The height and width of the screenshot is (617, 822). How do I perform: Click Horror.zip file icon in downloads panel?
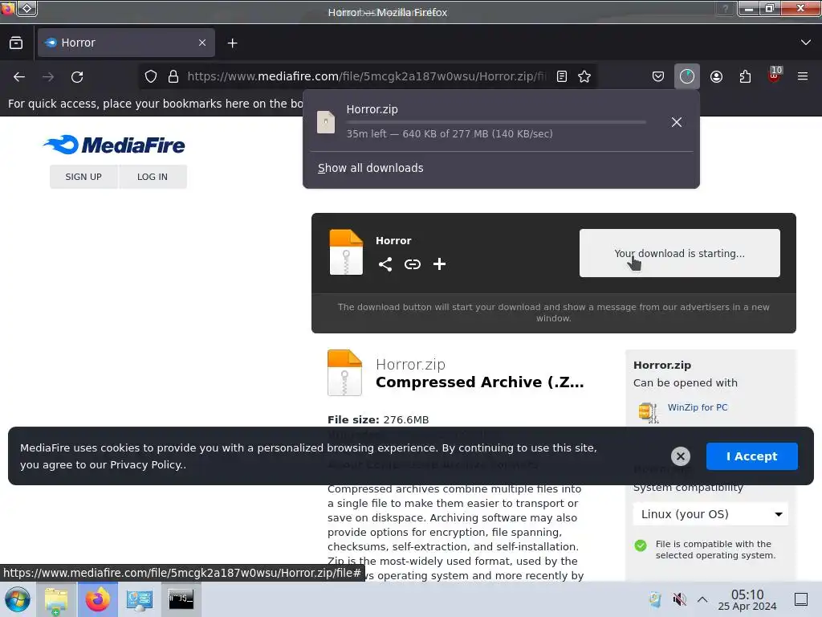[x=326, y=122]
